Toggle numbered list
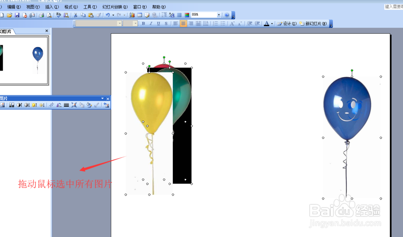This screenshot has width=403, height=237. click(x=215, y=24)
